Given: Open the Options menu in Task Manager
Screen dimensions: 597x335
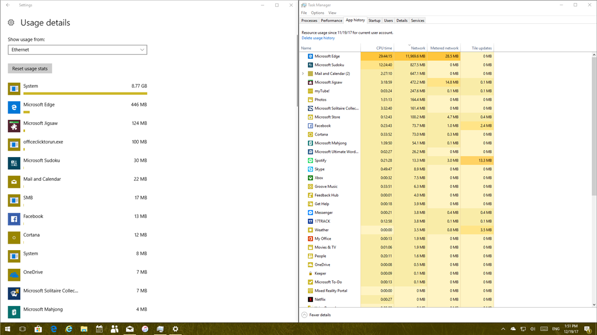Looking at the screenshot, I should coord(318,13).
